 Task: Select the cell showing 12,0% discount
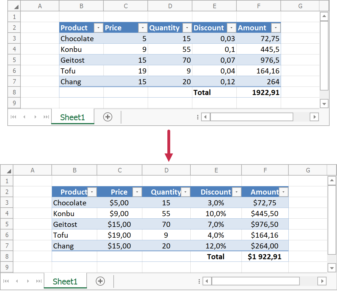pos(216,246)
